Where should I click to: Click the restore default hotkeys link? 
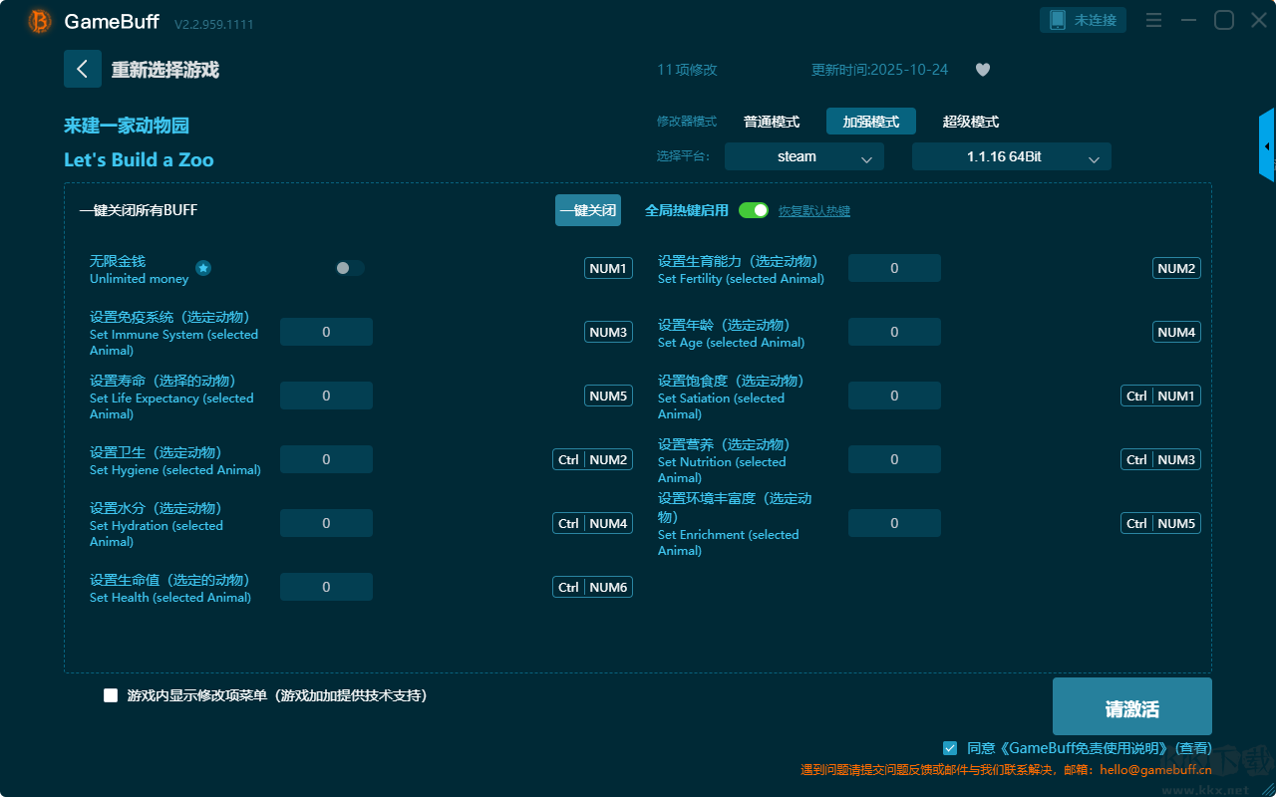[813, 211]
